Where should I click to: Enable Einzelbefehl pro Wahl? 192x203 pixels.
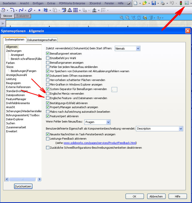pyautogui.click(x=48, y=58)
